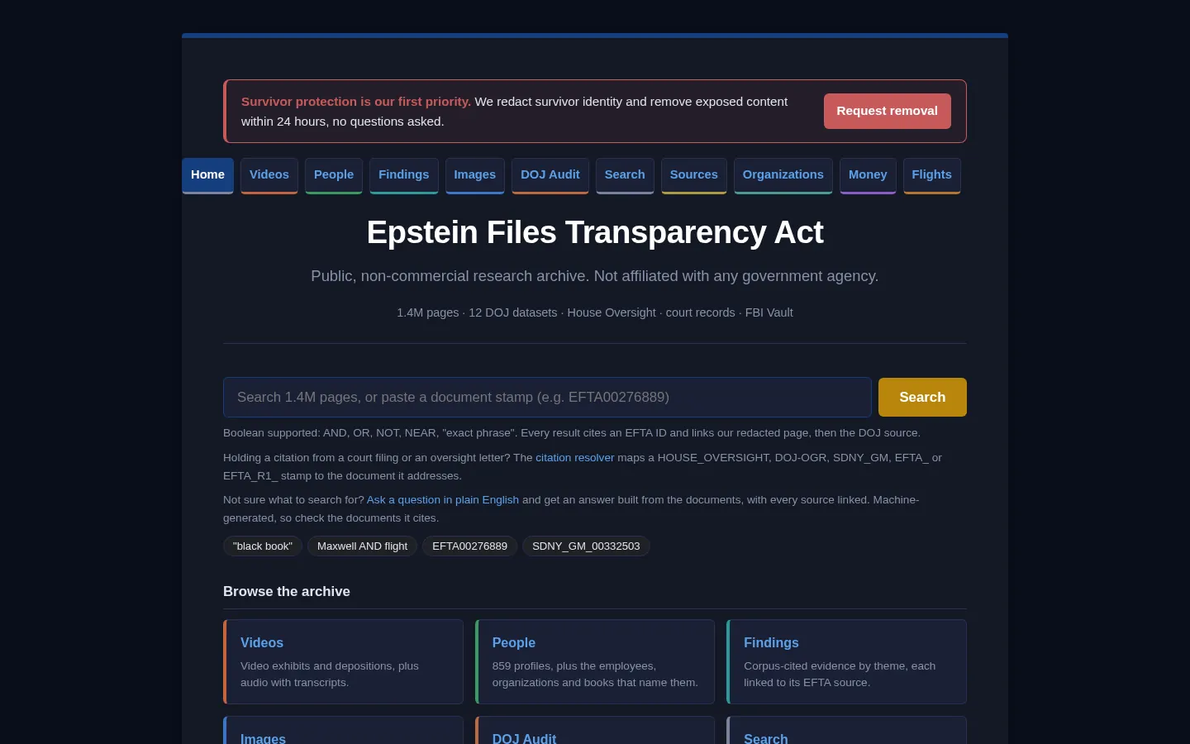
Task: Pick the EFTA00276889 example chip
Action: coord(470,546)
